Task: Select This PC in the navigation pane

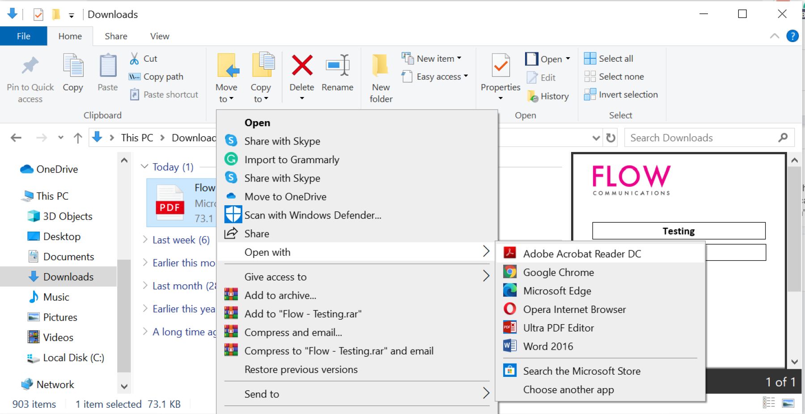Action: click(x=45, y=196)
